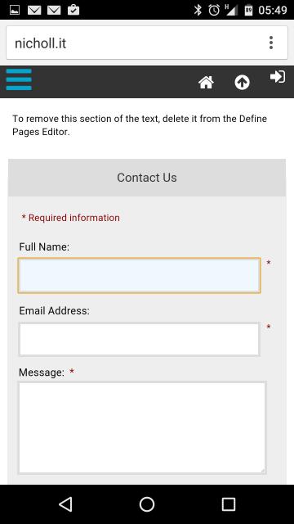Tap the Bluetooth status bar icon
Viewport: 294px width, 524px height.
pyautogui.click(x=198, y=10)
